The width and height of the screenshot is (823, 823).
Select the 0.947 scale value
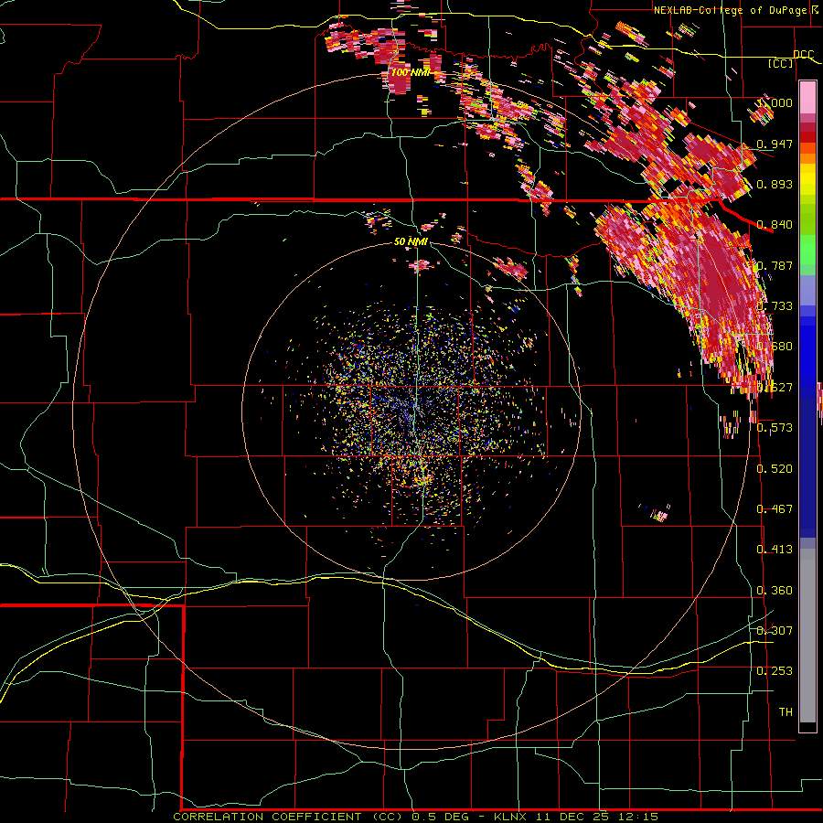pyautogui.click(x=775, y=144)
